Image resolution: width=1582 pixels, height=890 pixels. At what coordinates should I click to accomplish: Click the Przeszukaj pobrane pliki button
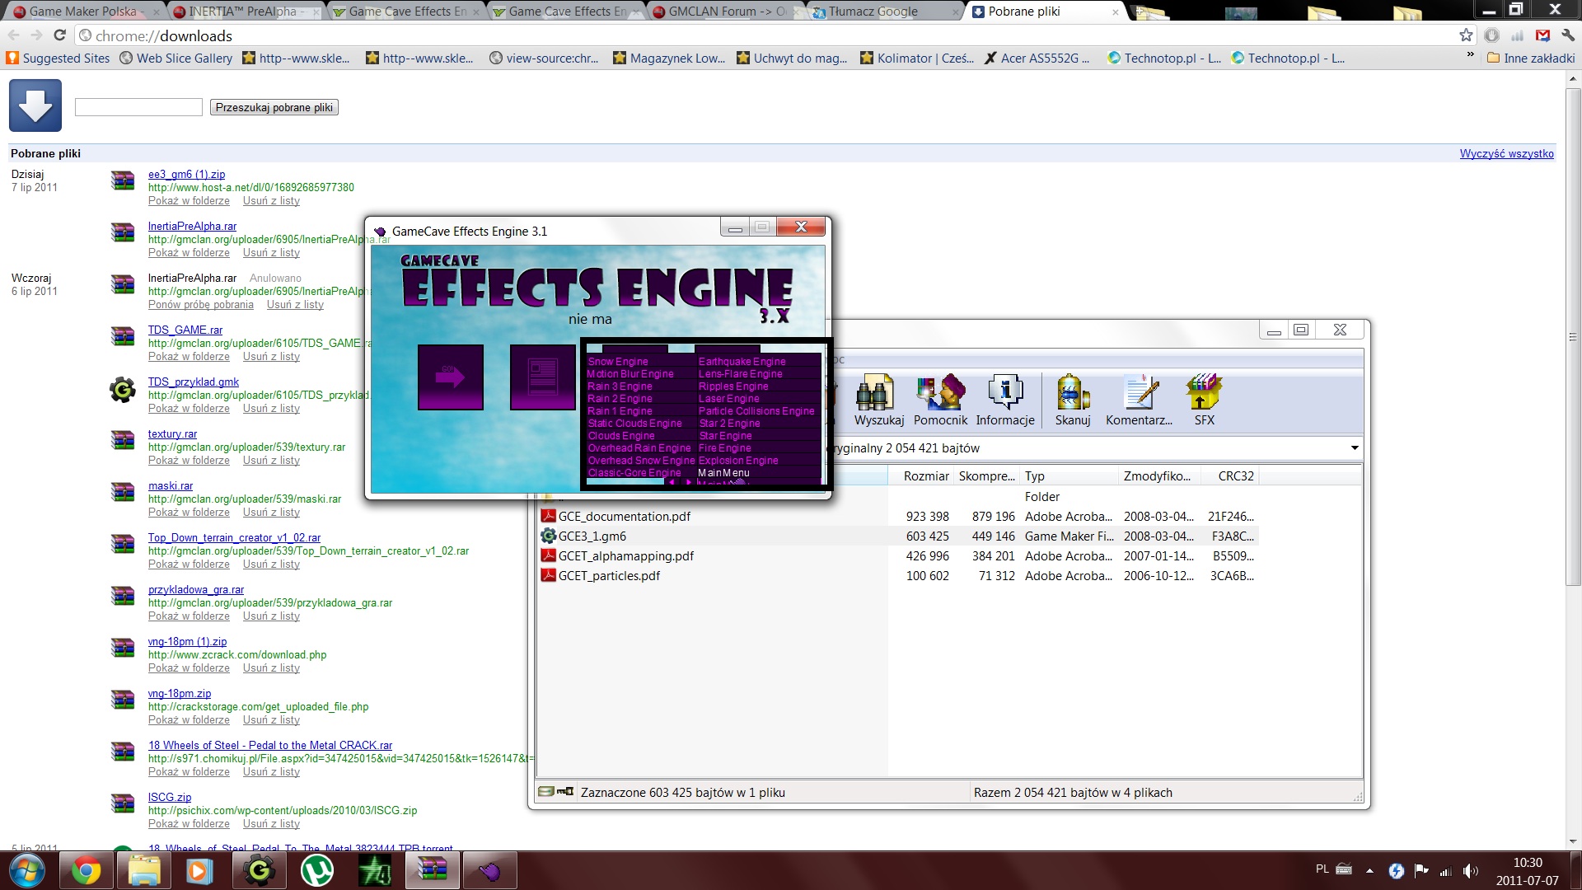point(274,107)
